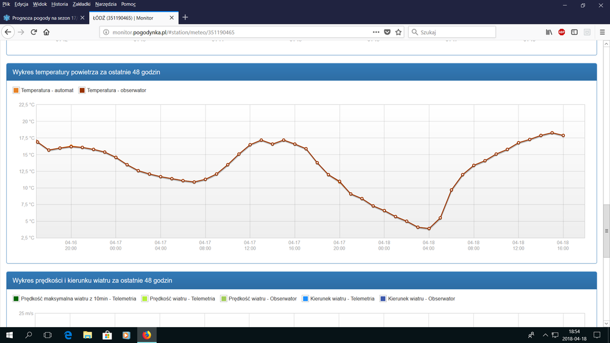
Task: Open the Edycja menu
Action: [x=21, y=4]
